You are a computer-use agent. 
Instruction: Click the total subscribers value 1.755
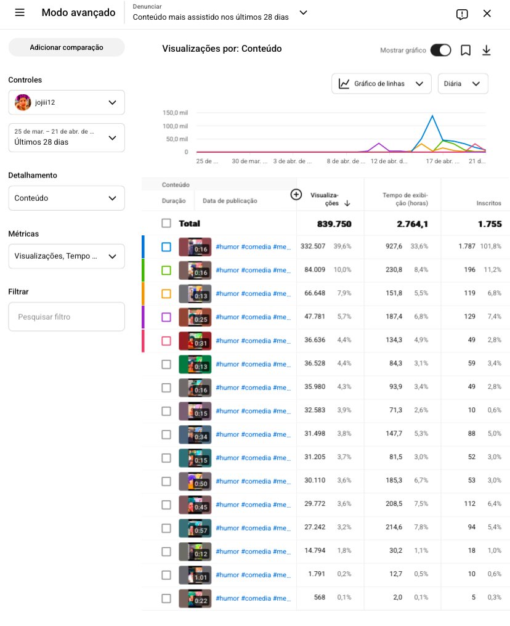click(490, 224)
